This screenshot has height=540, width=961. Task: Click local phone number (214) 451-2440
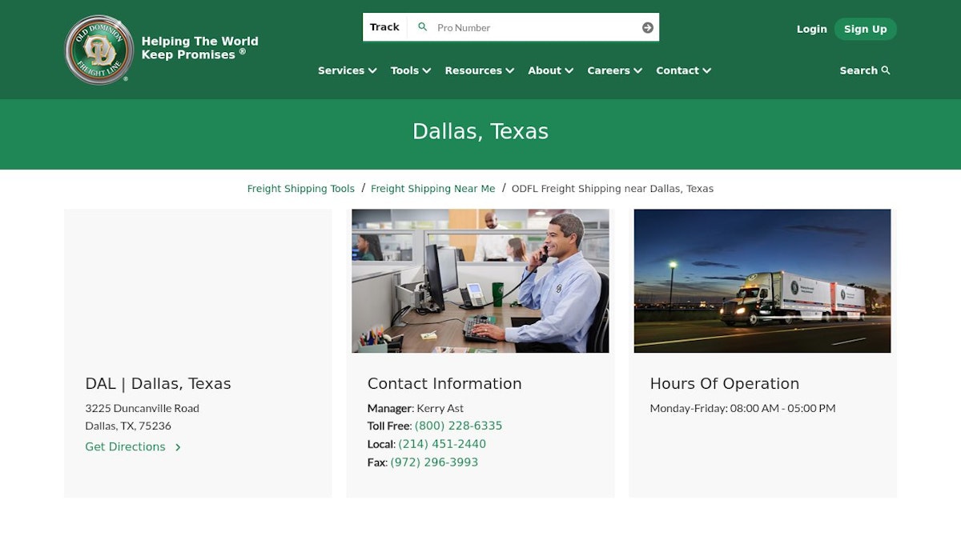(x=442, y=444)
